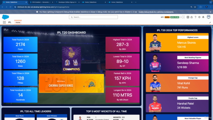
Task: Edit navigation items with pencil icon
Action: click(x=210, y=23)
